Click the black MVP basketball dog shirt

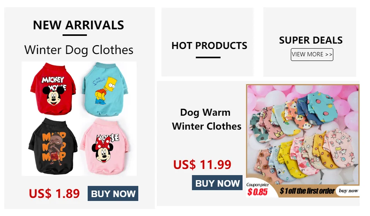(x=53, y=147)
